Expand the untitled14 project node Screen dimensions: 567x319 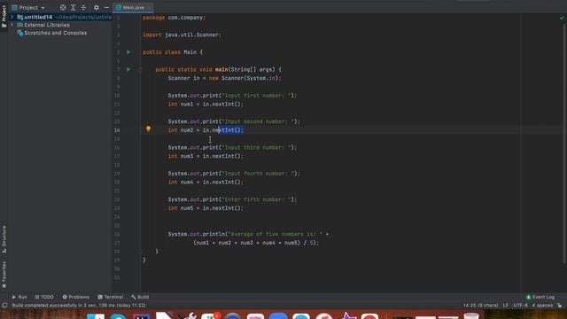point(12,17)
